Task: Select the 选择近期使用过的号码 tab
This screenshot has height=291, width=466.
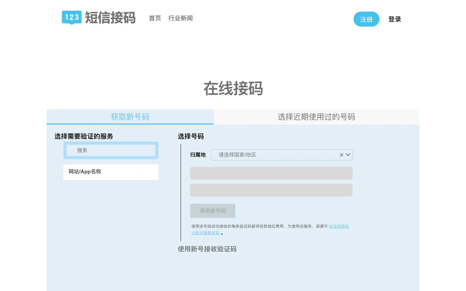Action: click(x=316, y=117)
